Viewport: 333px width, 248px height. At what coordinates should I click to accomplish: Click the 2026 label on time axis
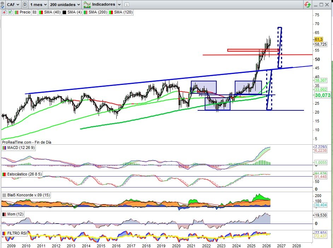point(266,246)
